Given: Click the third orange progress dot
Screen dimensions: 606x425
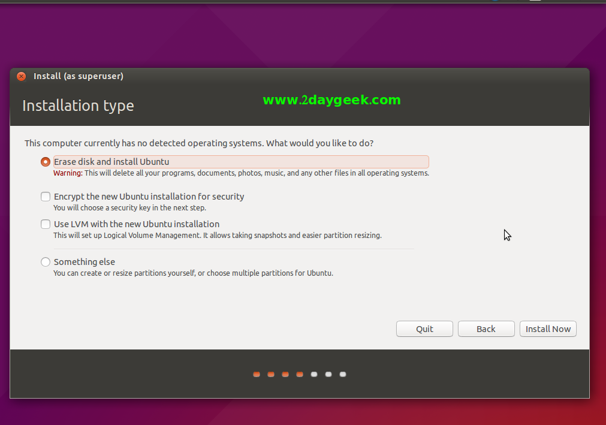Looking at the screenshot, I should pos(285,375).
